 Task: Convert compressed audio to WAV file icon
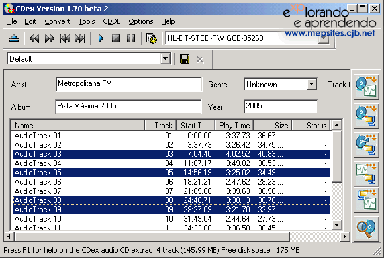[366, 200]
